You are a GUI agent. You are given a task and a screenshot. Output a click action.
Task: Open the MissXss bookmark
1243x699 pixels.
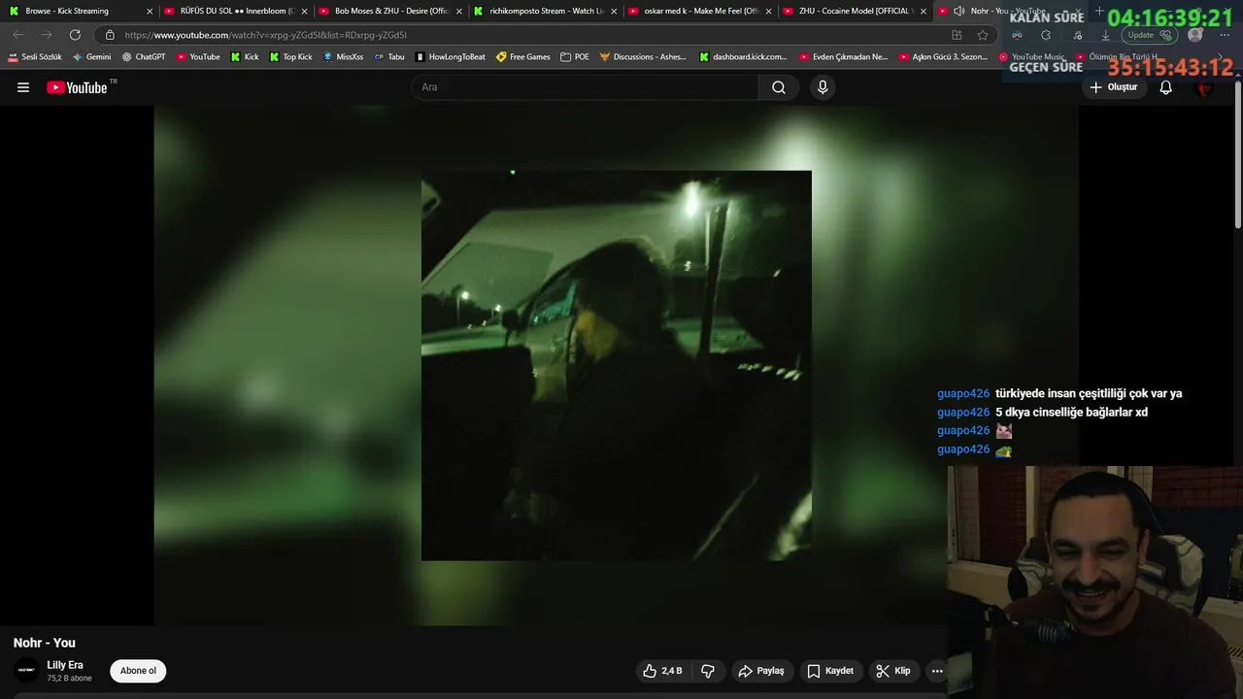[343, 57]
